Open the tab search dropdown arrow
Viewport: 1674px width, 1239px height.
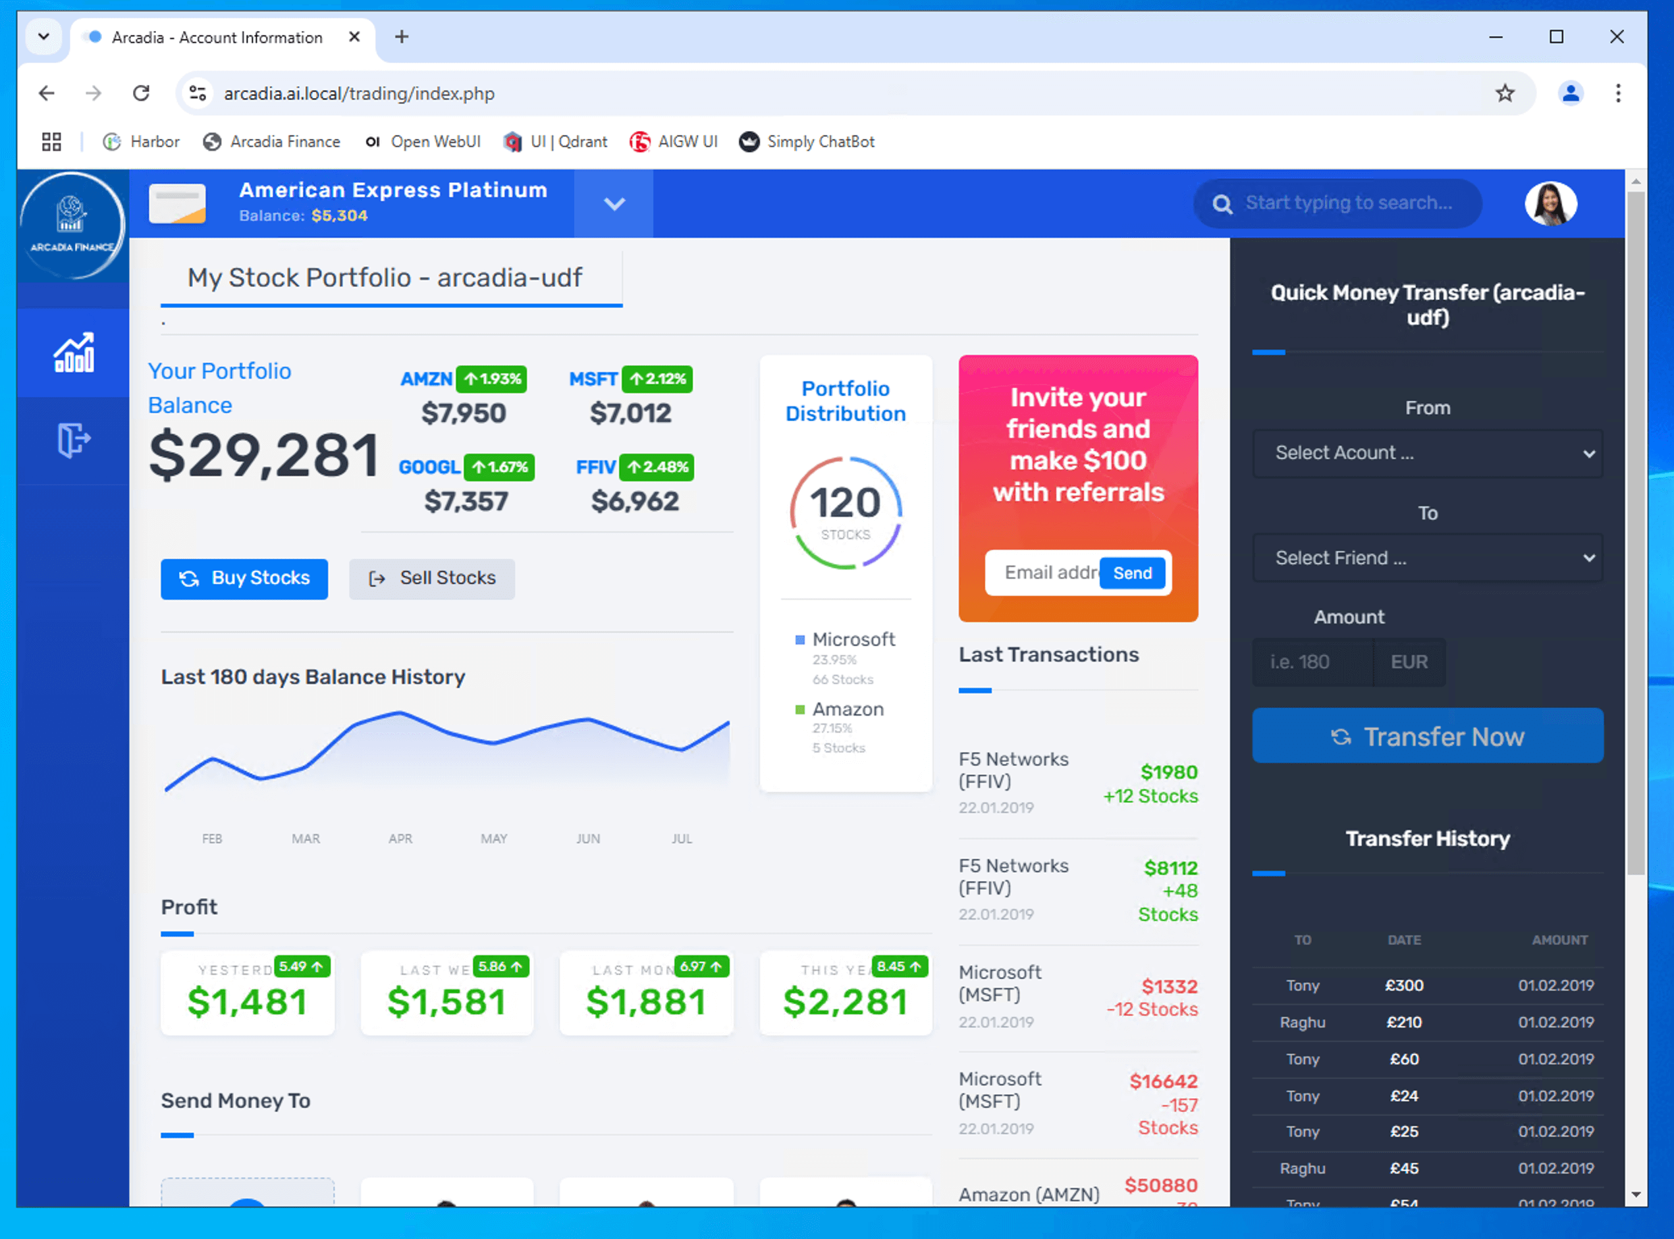click(43, 37)
